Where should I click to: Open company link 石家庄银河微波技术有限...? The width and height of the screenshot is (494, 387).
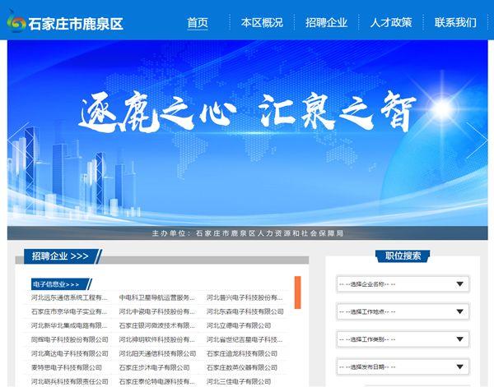tap(156, 325)
